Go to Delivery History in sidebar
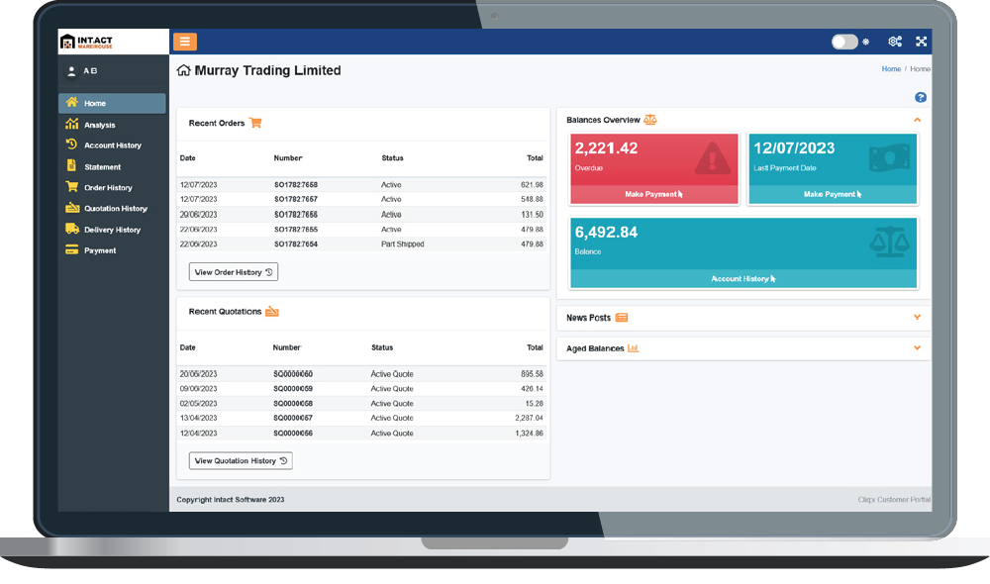990x584 pixels. point(112,230)
